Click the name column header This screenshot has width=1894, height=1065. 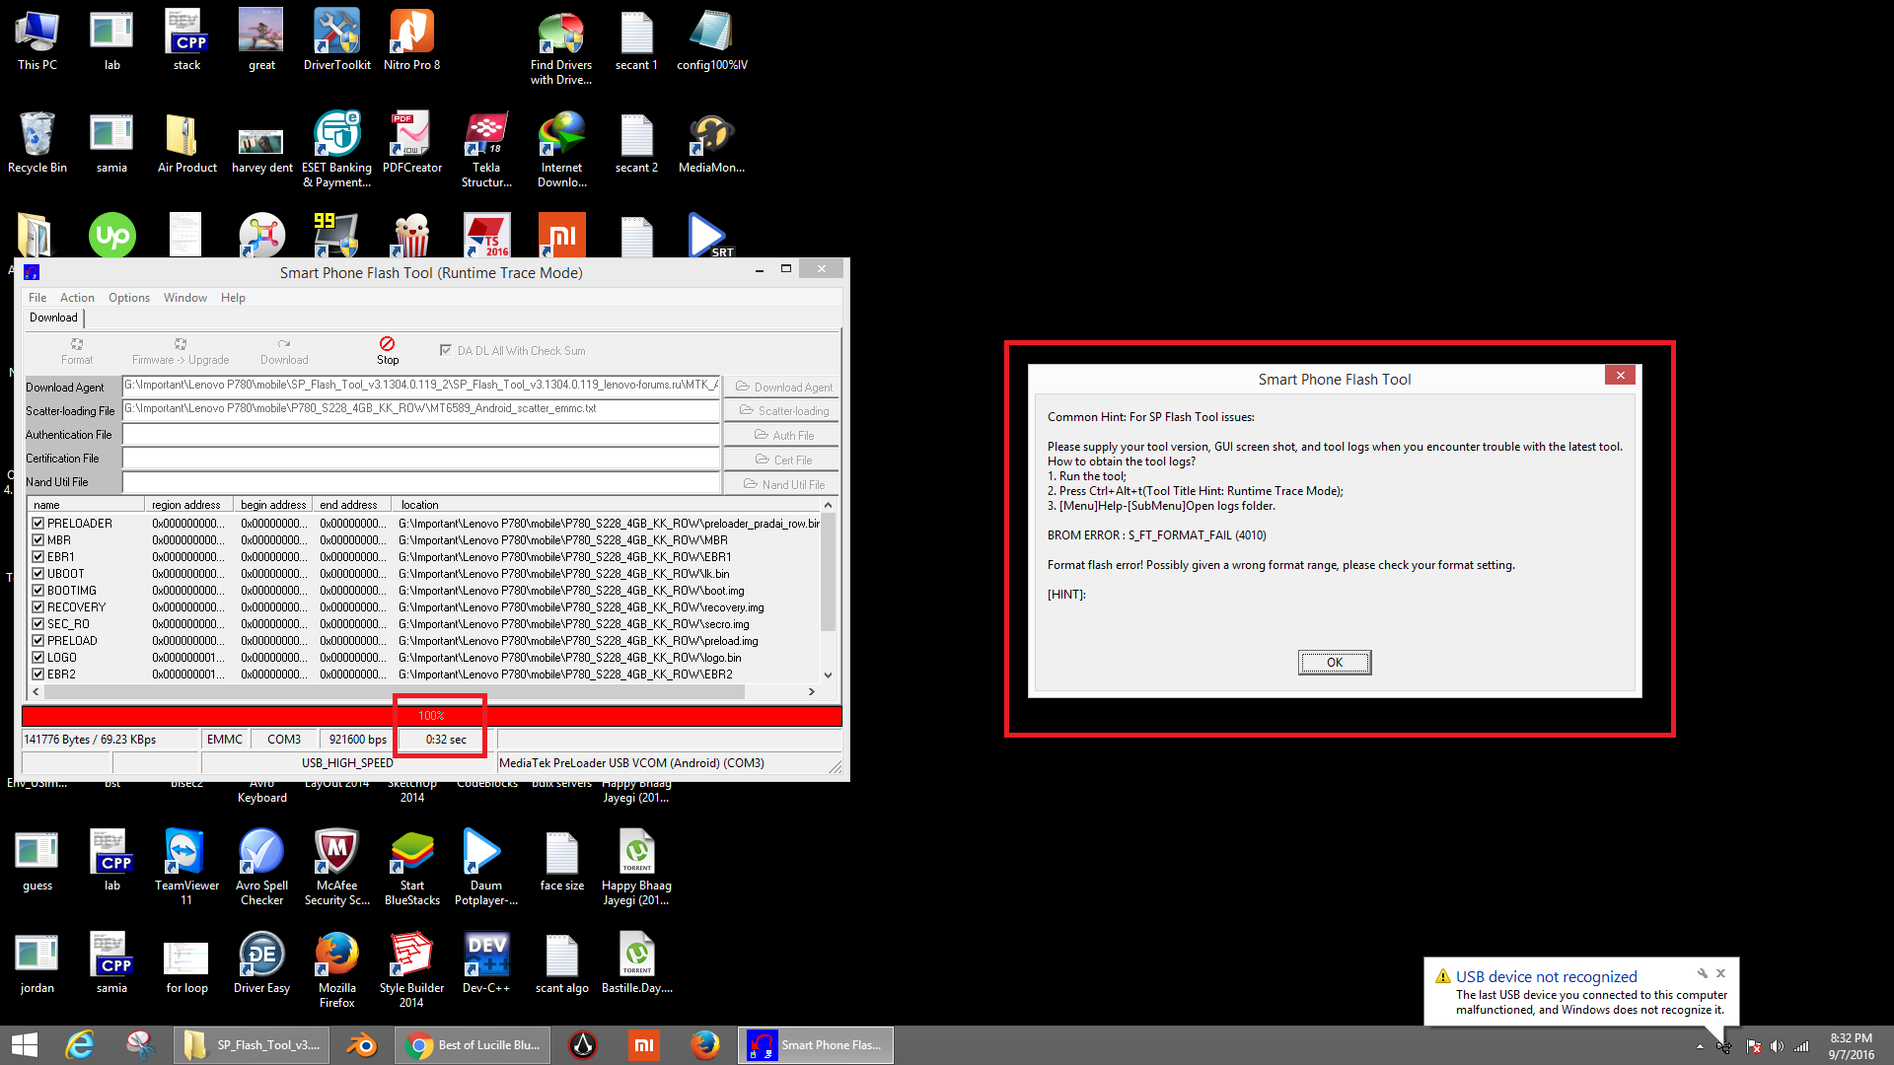coord(87,505)
